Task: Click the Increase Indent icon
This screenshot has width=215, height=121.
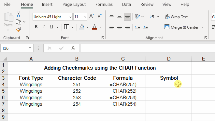Action: [145, 27]
